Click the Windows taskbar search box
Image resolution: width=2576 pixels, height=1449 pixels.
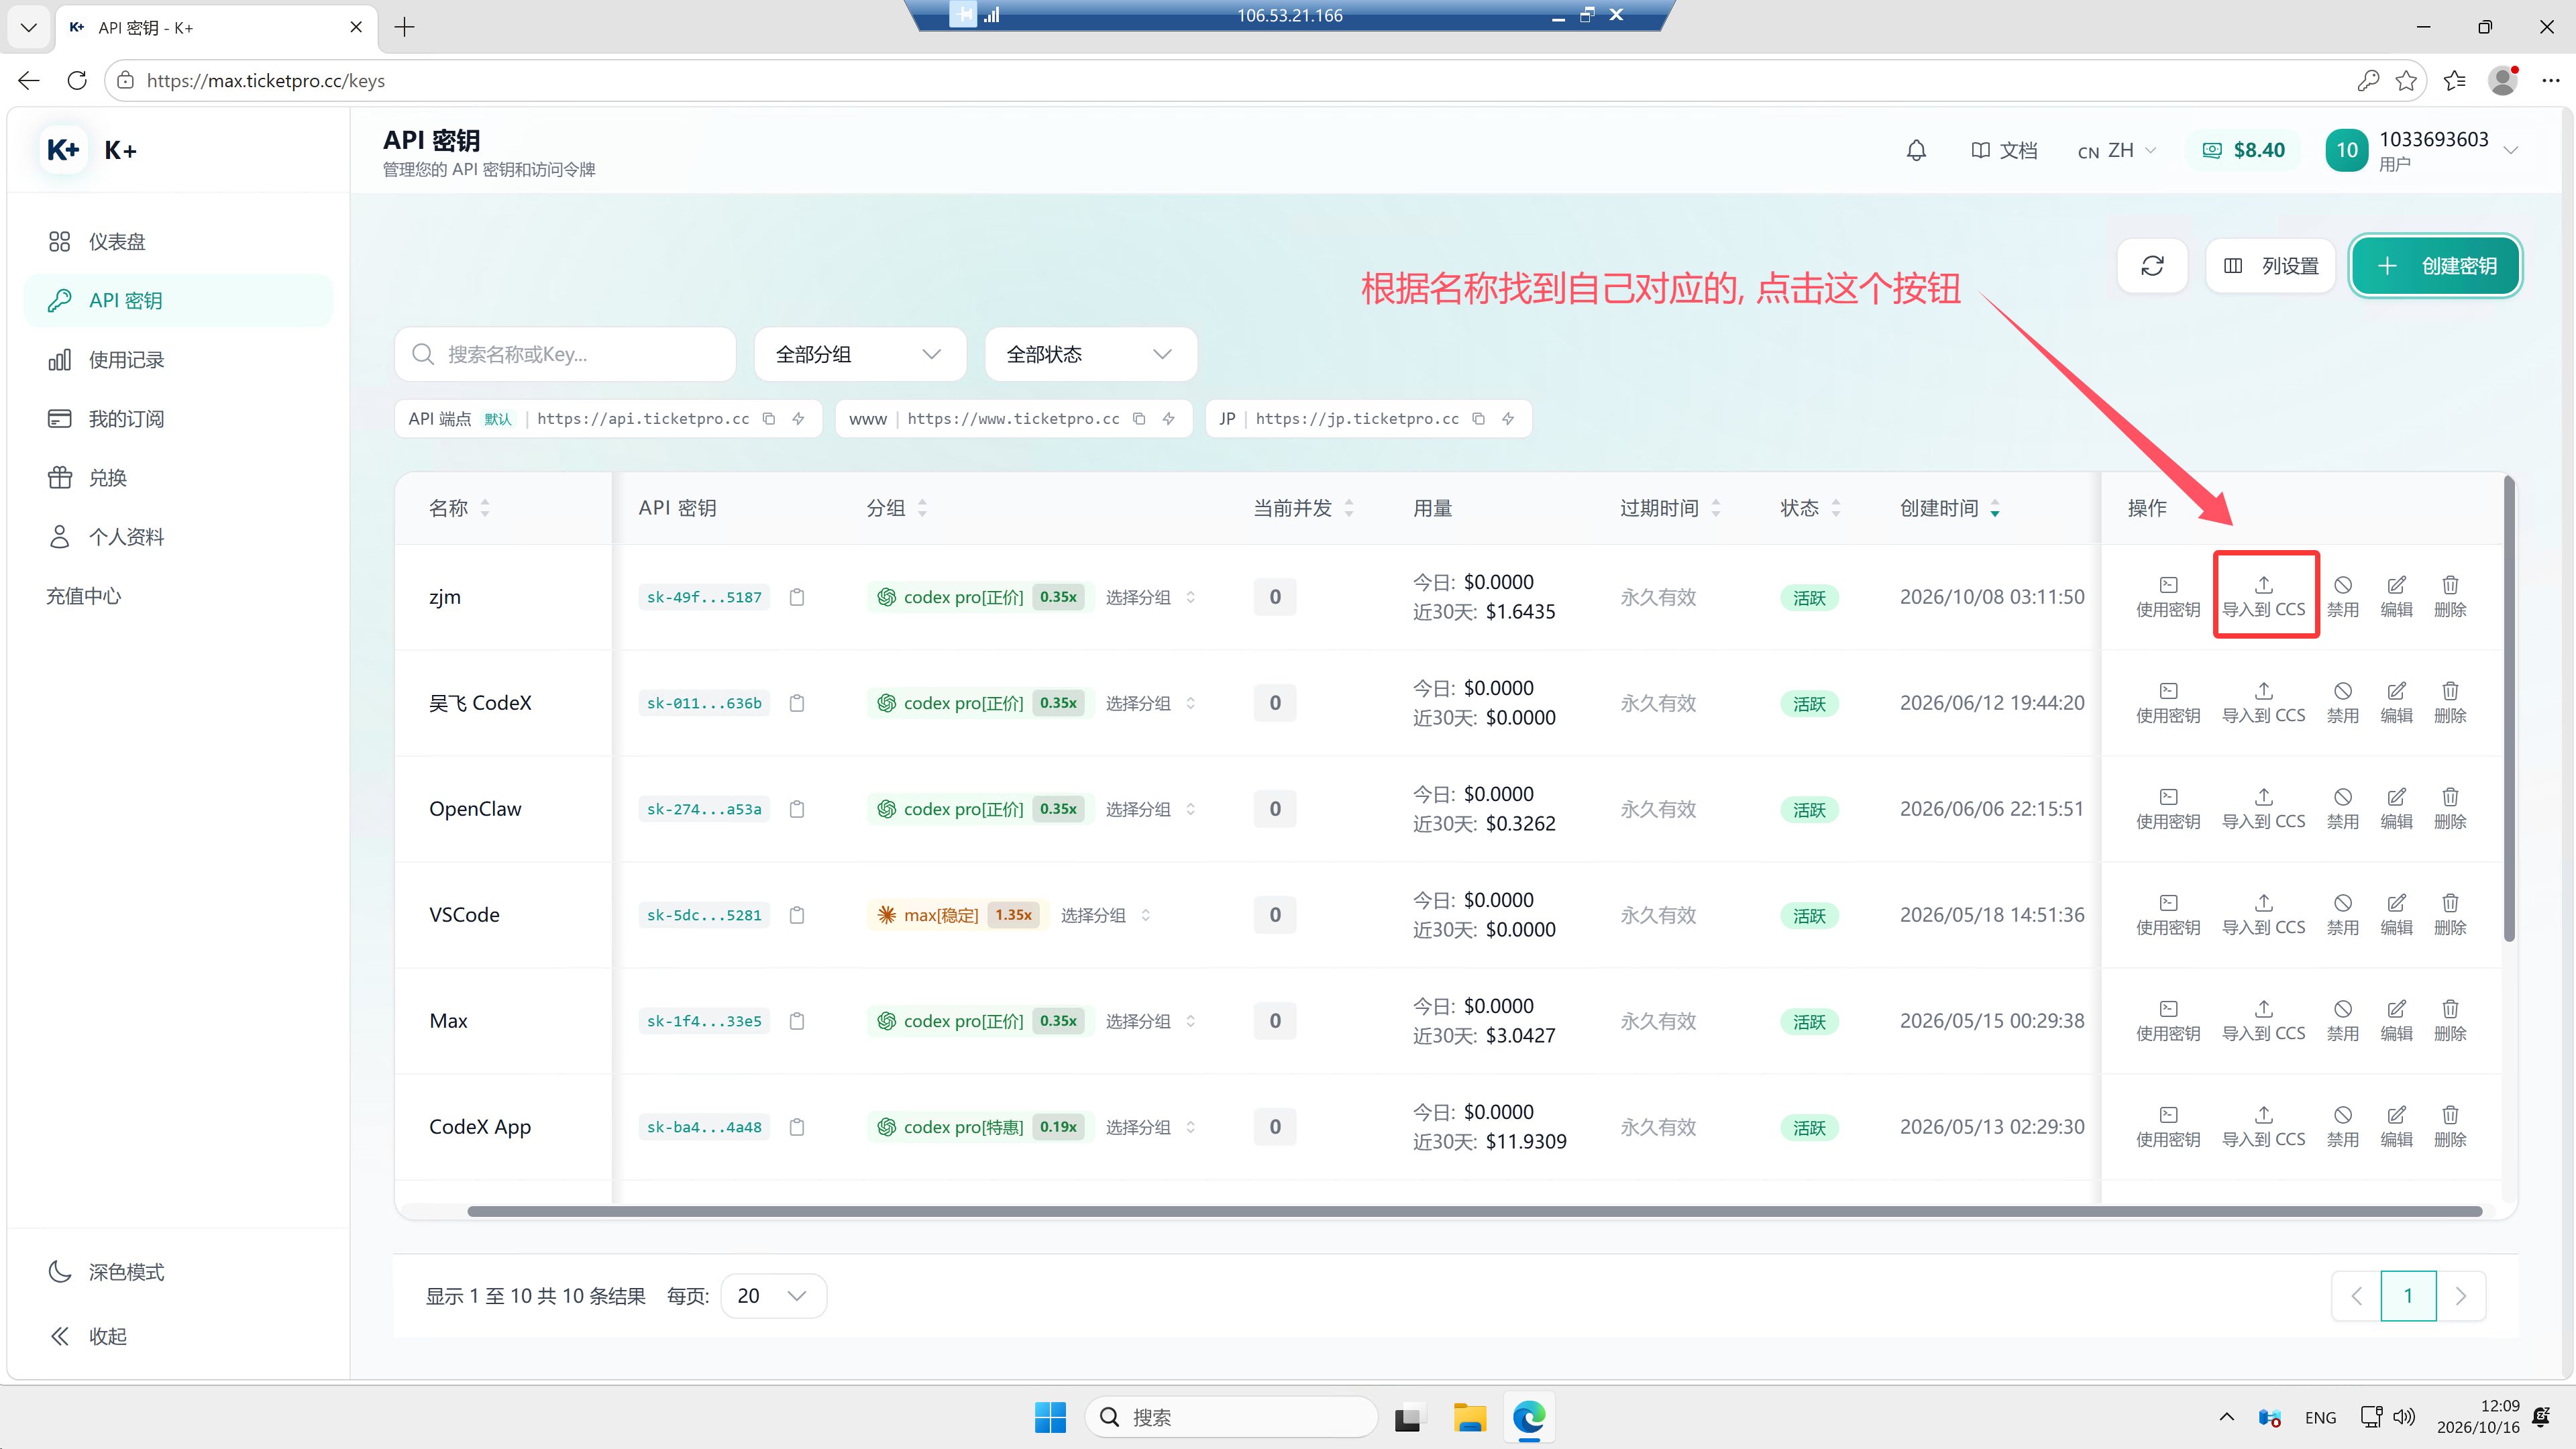click(x=1231, y=1417)
